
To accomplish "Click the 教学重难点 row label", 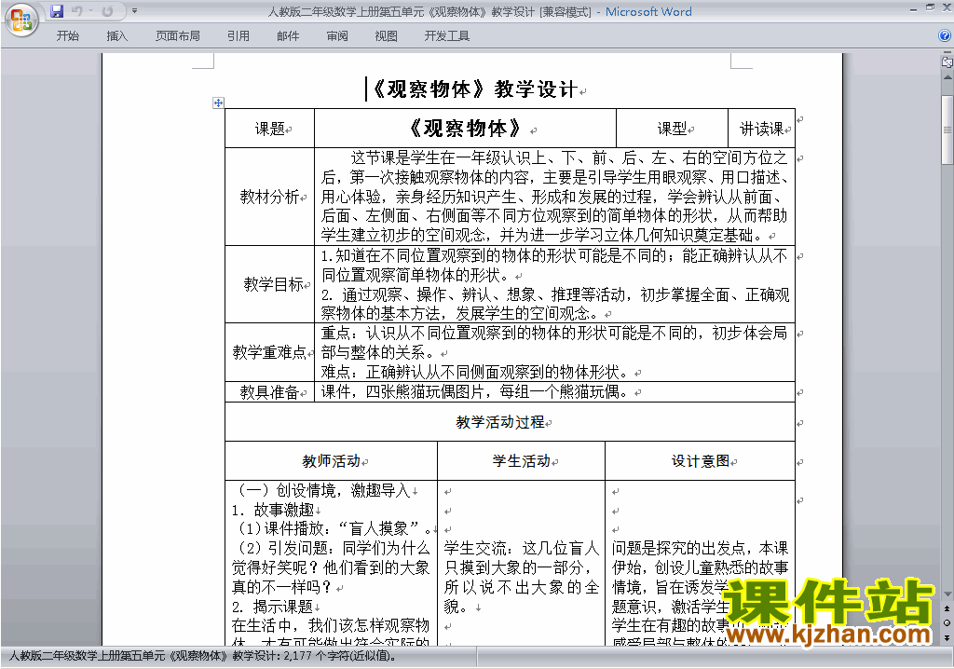I will point(270,352).
